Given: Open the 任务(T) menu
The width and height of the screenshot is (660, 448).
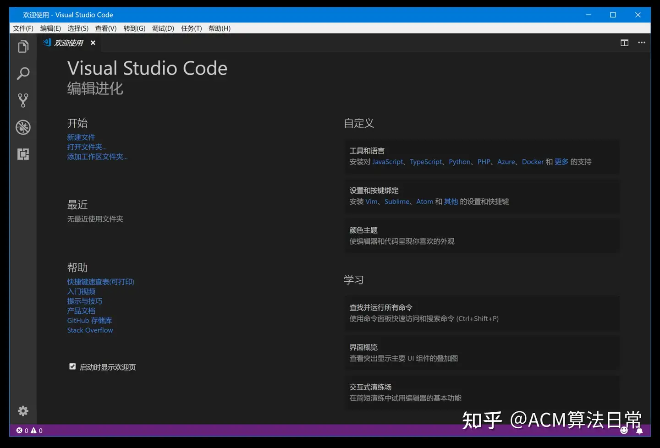Looking at the screenshot, I should click(x=191, y=28).
